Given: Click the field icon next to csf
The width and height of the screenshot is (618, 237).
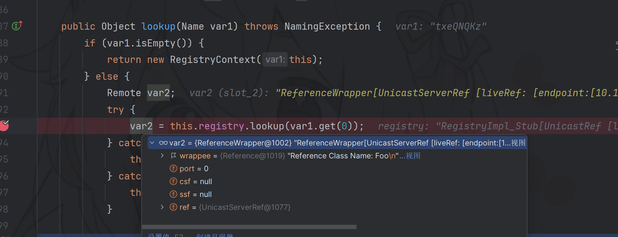Looking at the screenshot, I should coord(173,182).
